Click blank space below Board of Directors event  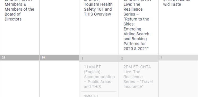(20, 38)
